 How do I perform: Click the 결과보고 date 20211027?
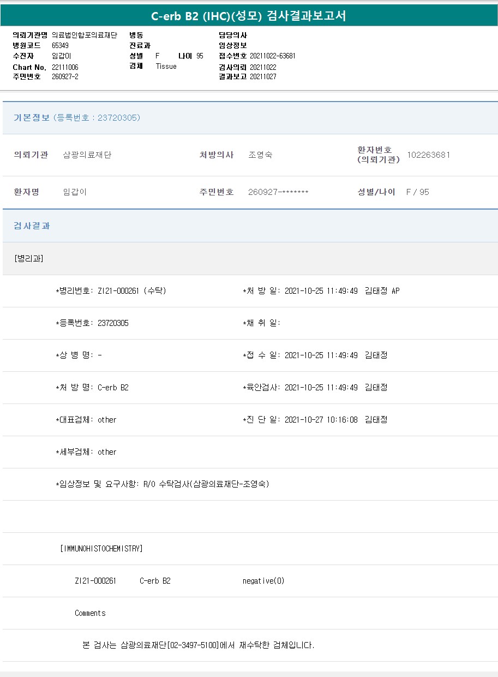point(263,77)
